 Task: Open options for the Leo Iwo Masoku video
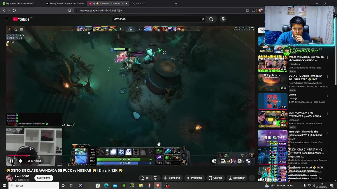327,57
